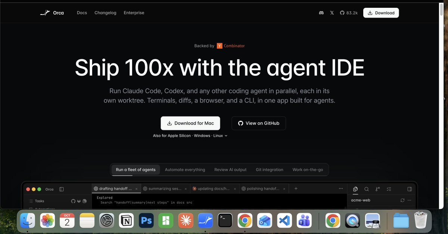Switch to the 'Review AI output' tab
The image size is (448, 234).
click(230, 169)
